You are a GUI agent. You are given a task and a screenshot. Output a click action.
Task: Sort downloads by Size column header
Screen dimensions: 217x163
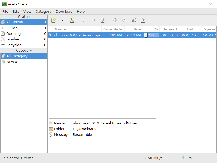tap(137, 29)
